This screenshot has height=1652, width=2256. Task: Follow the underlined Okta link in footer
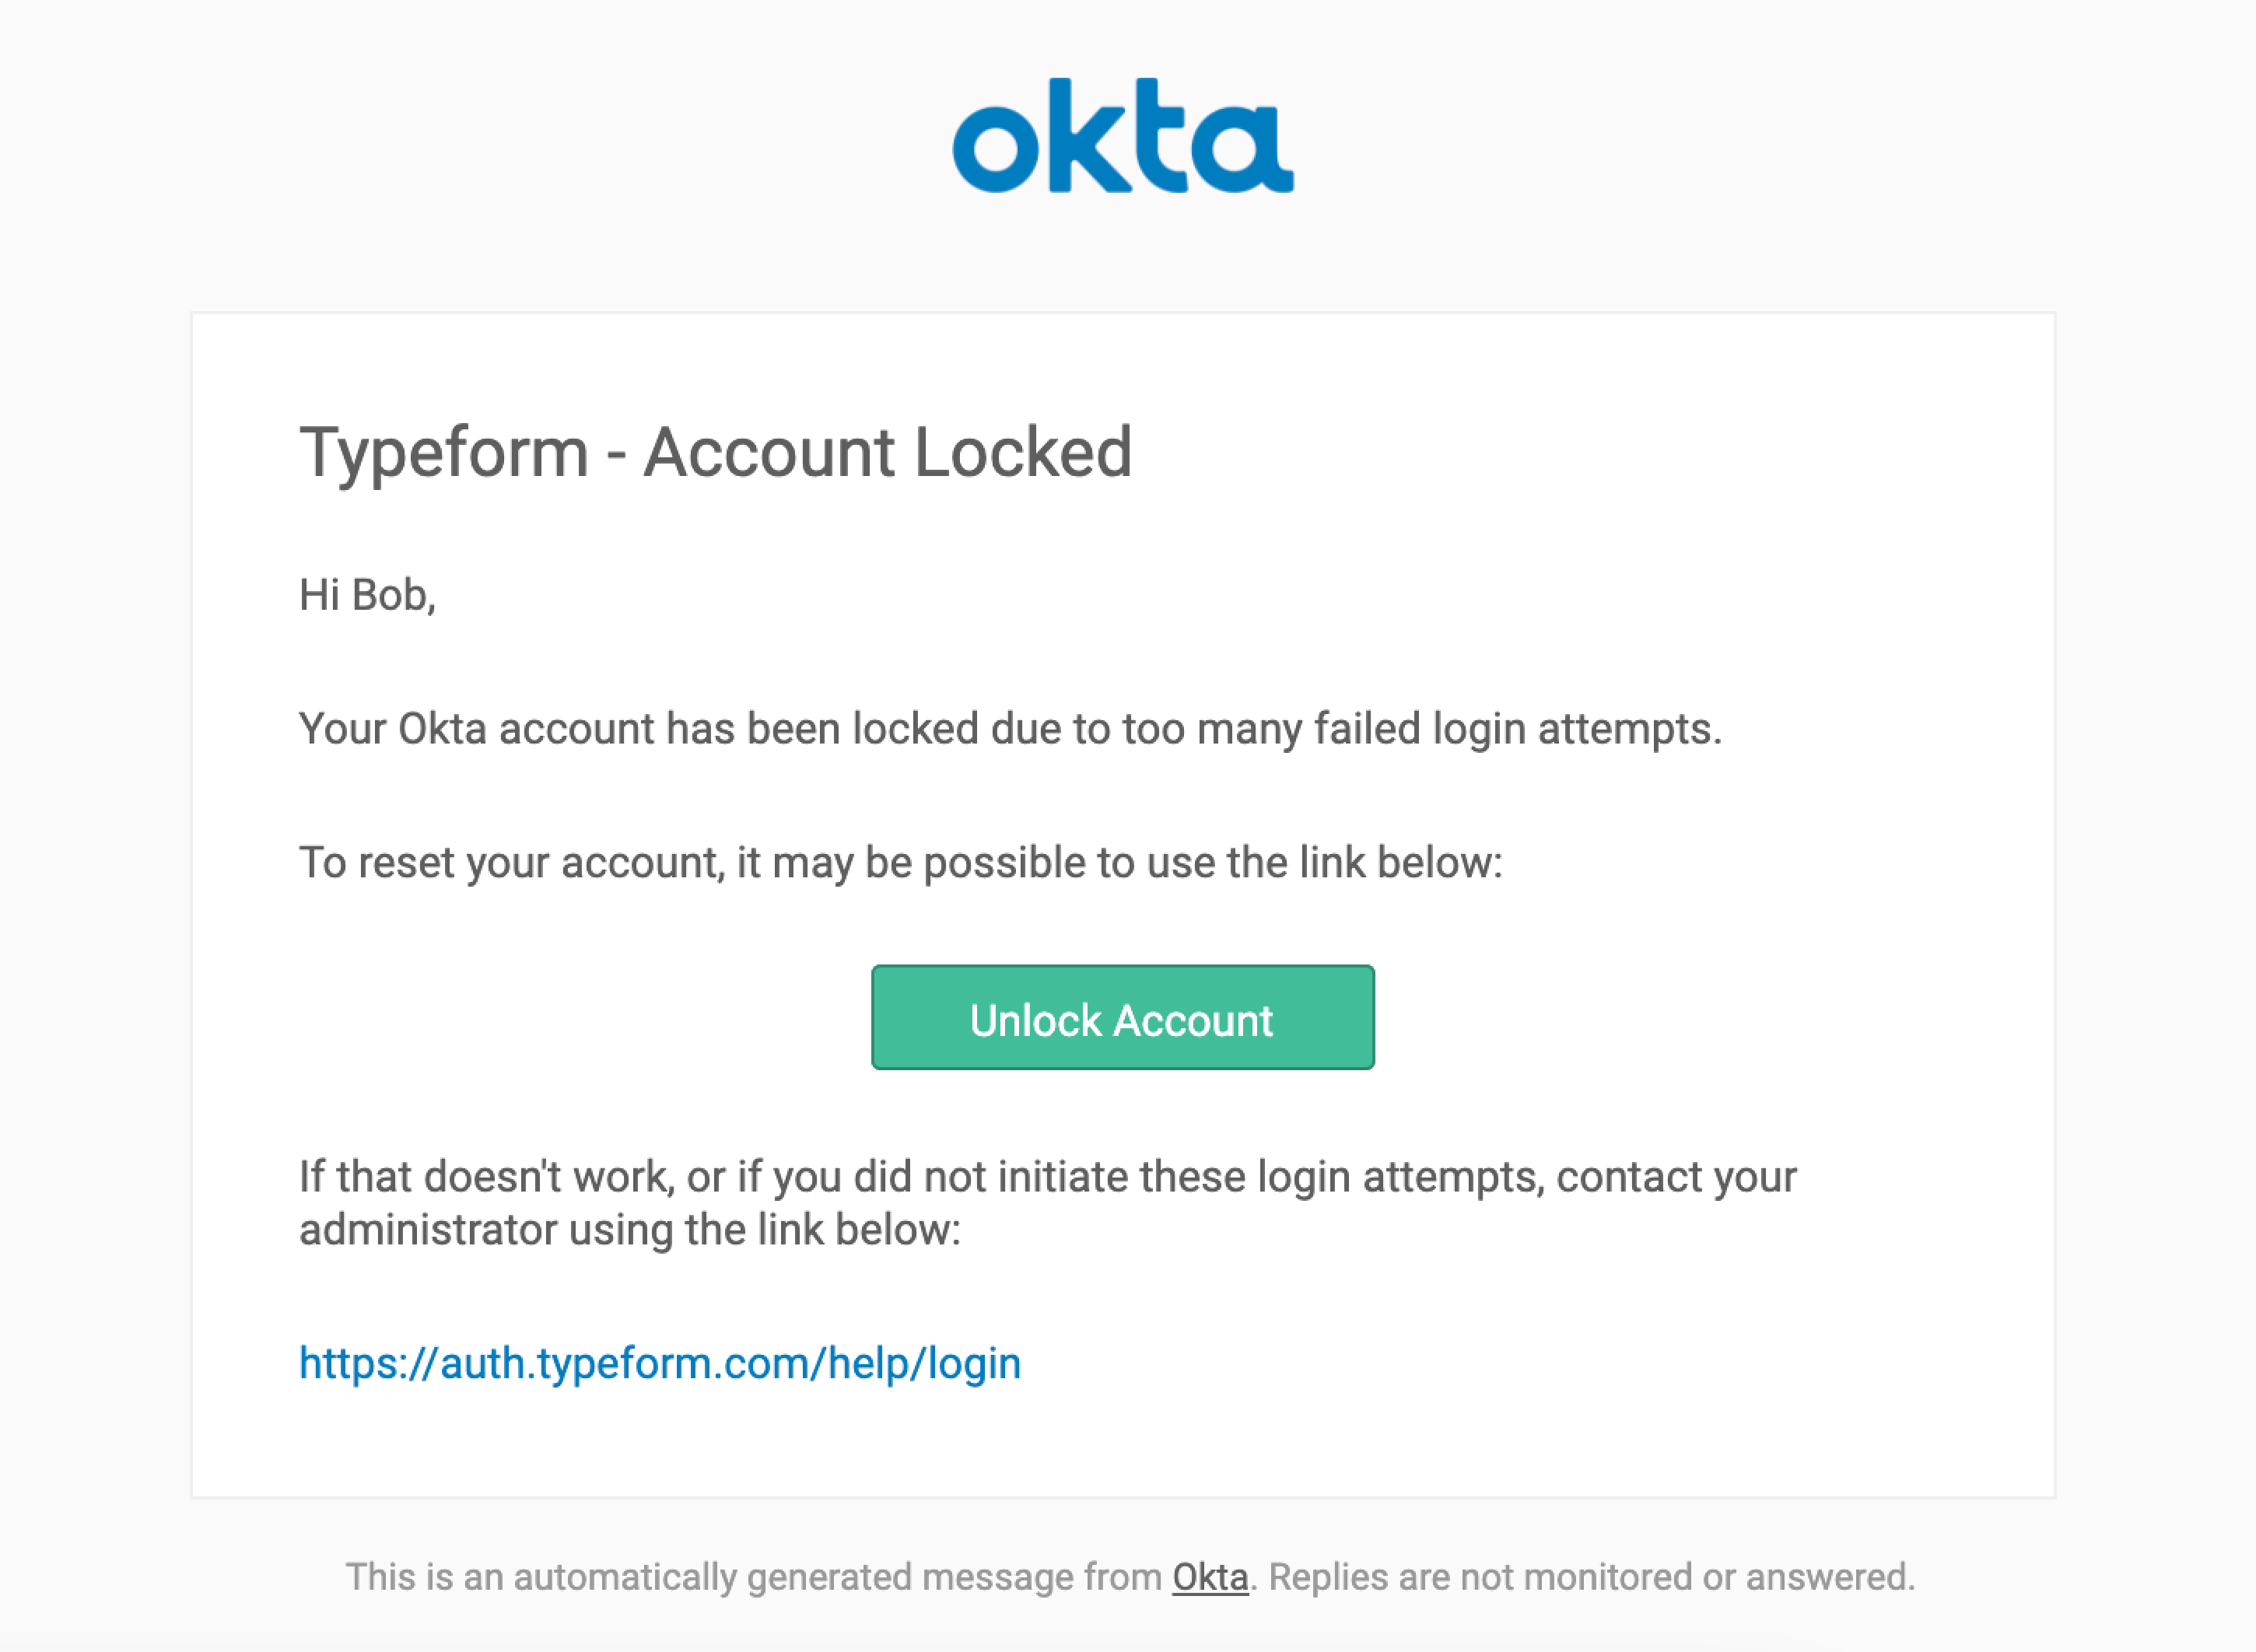click(x=1210, y=1577)
